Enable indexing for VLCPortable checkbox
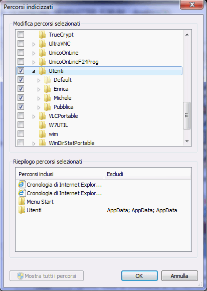The width and height of the screenshot is (207, 291). pyautogui.click(x=21, y=115)
